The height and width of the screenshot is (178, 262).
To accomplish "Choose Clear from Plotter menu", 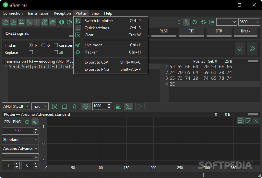I will pyautogui.click(x=111, y=35).
